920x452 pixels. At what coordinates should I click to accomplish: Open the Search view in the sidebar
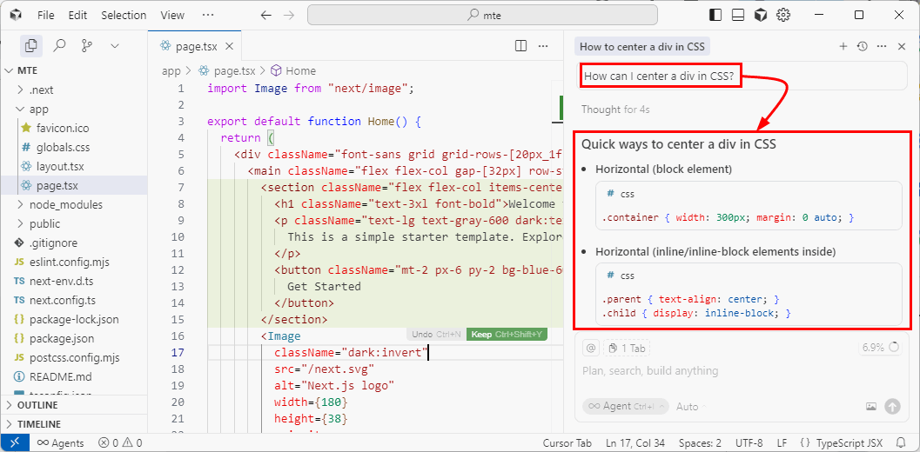[x=59, y=46]
